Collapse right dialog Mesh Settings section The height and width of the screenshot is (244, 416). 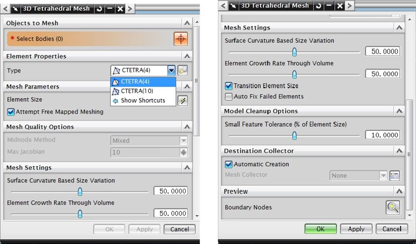399,27
